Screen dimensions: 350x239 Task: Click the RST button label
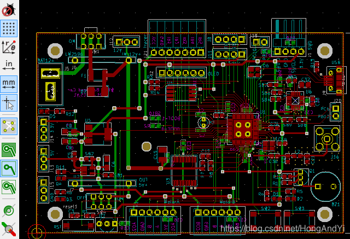pyautogui.click(x=57, y=227)
